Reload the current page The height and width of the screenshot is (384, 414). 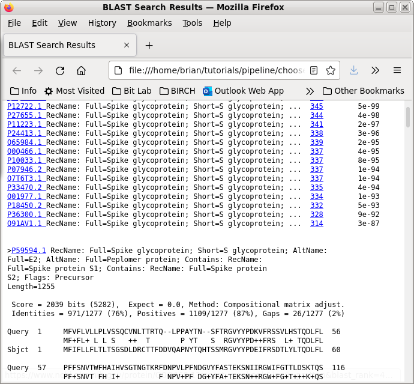point(60,70)
